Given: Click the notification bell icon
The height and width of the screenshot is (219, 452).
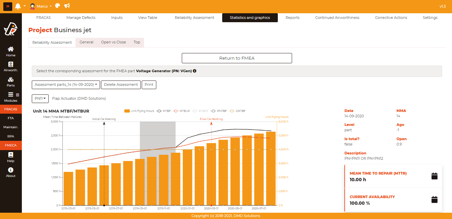Looking at the screenshot, I should pyautogui.click(x=18, y=6).
